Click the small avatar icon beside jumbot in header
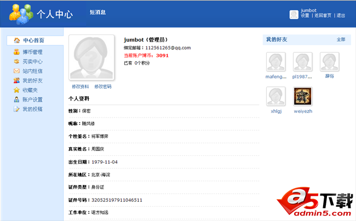The height and width of the screenshot is (221, 356). click(x=294, y=15)
